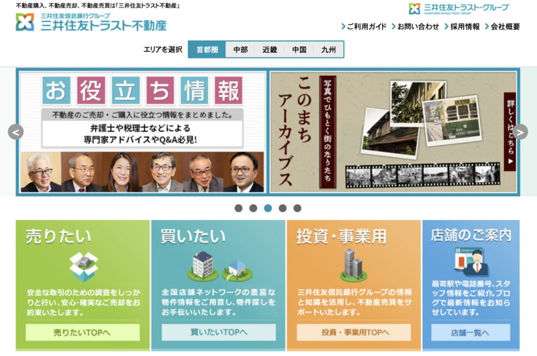Click the 買いたい detached house icon

click(x=237, y=269)
